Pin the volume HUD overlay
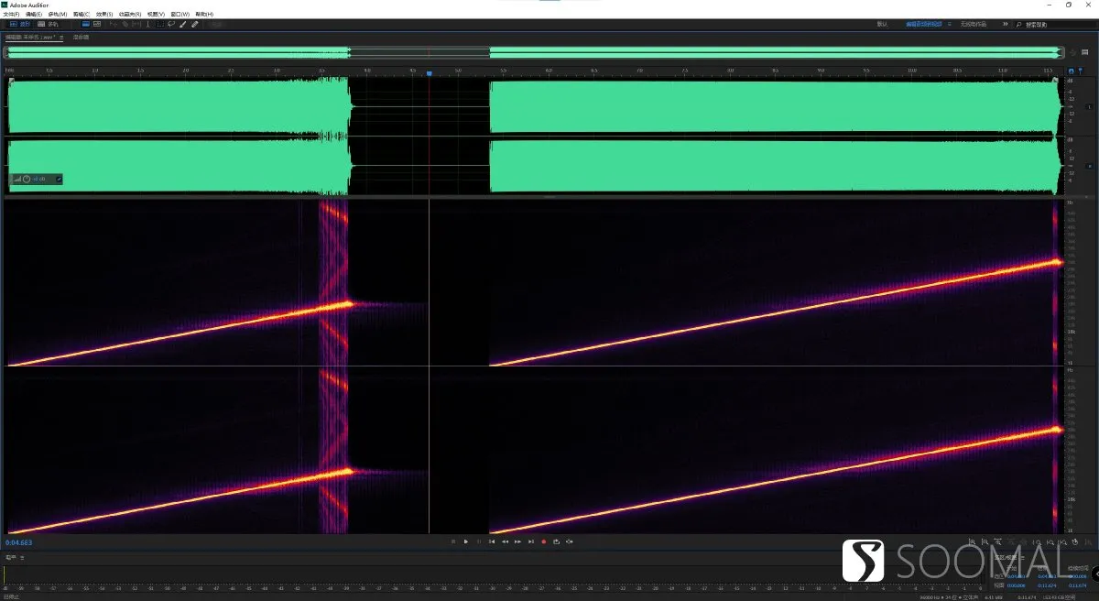Viewport: 1099px width, 601px height. click(x=59, y=179)
